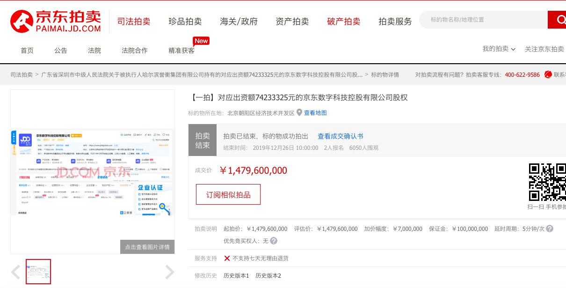Click the map location pin icon
Viewport: 566px width, 288px height.
(299, 112)
